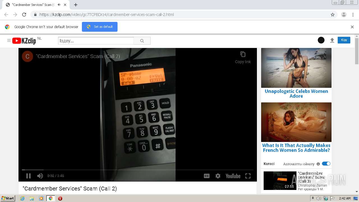Open Unapologetic Celebs Women Adore link
The width and height of the screenshot is (359, 202).
[x=296, y=94]
